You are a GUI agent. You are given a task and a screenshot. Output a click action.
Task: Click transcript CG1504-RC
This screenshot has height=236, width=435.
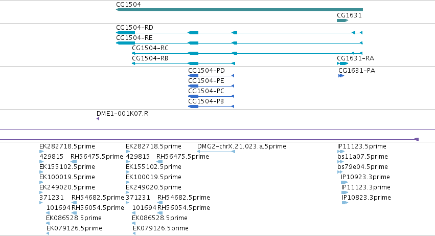pos(150,48)
